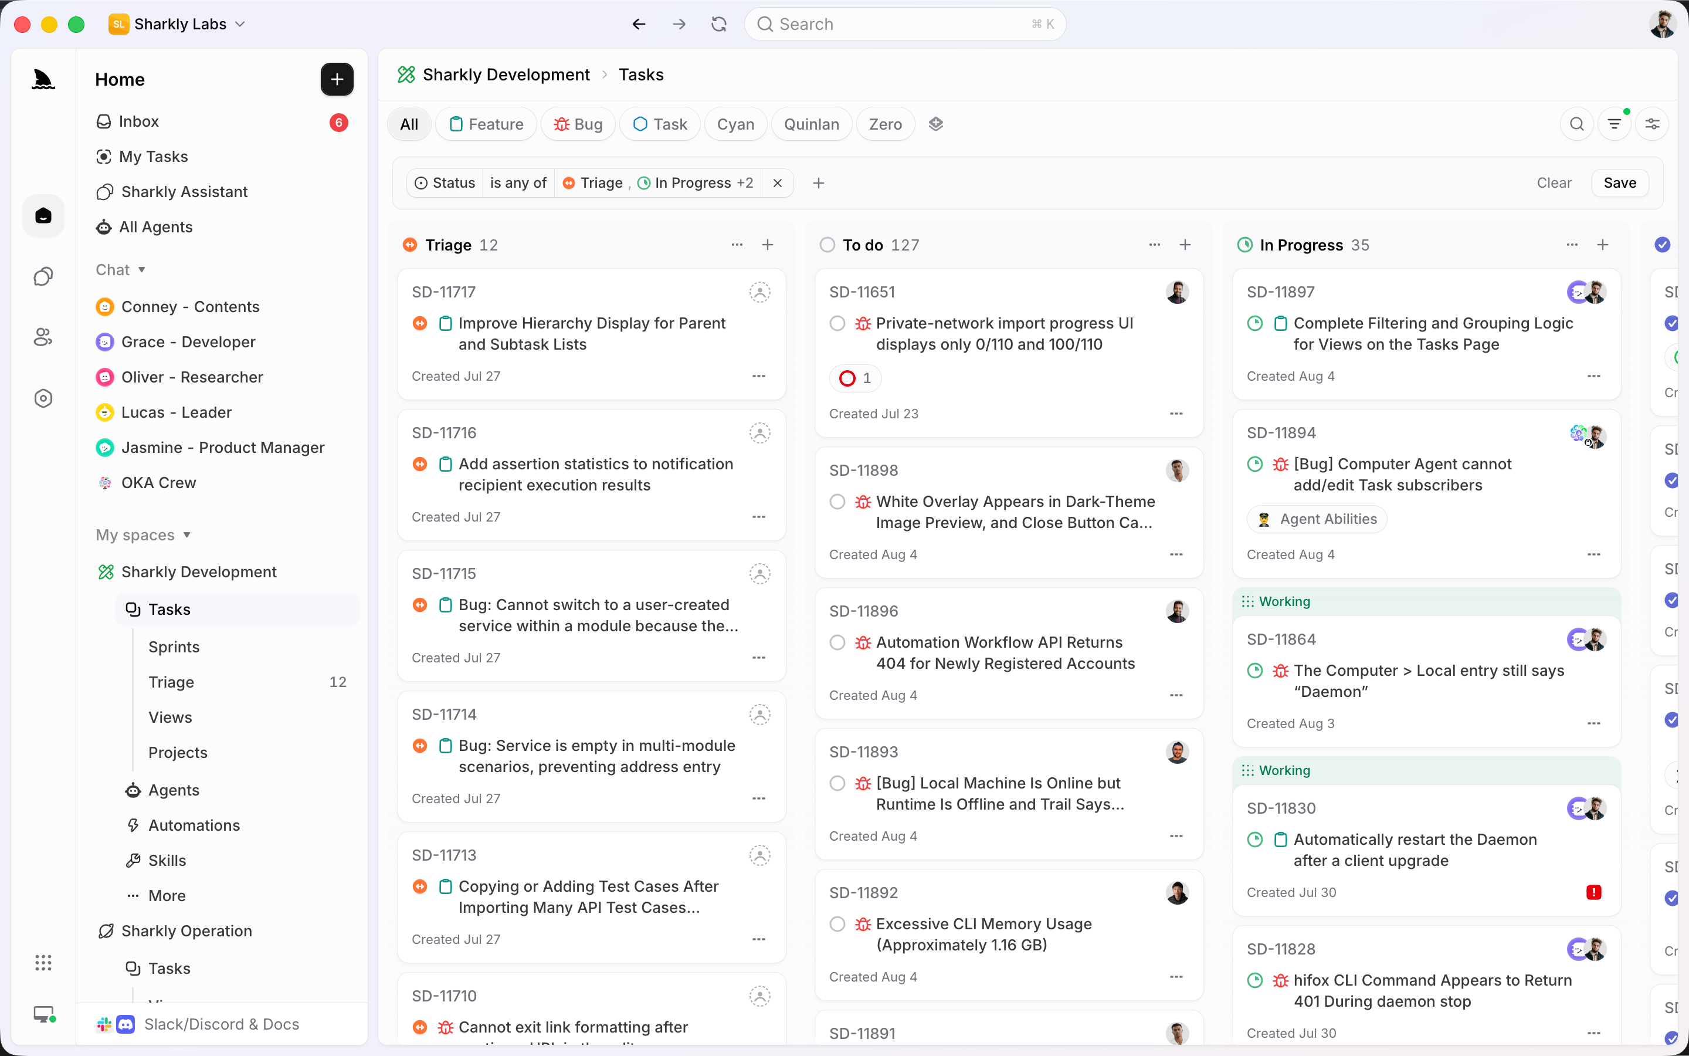Switch to the Quinlan tab
The image size is (1689, 1056).
[812, 124]
